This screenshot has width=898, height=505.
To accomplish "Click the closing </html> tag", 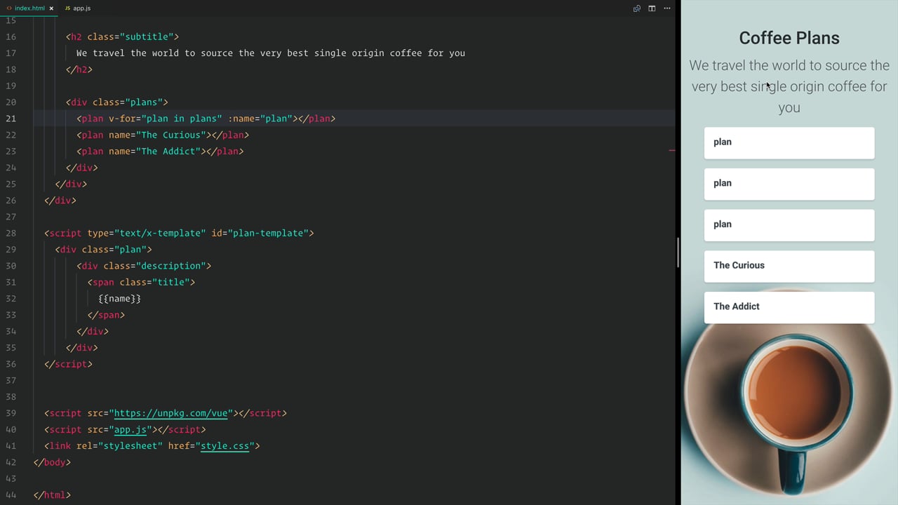I will (52, 495).
